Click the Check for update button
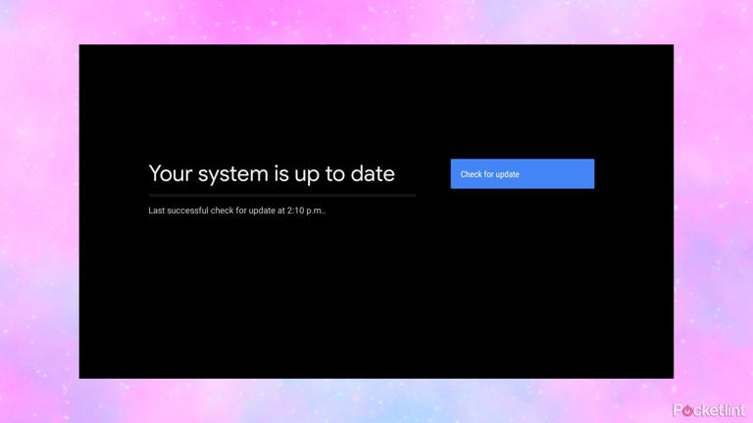The height and width of the screenshot is (423, 753). tap(522, 173)
